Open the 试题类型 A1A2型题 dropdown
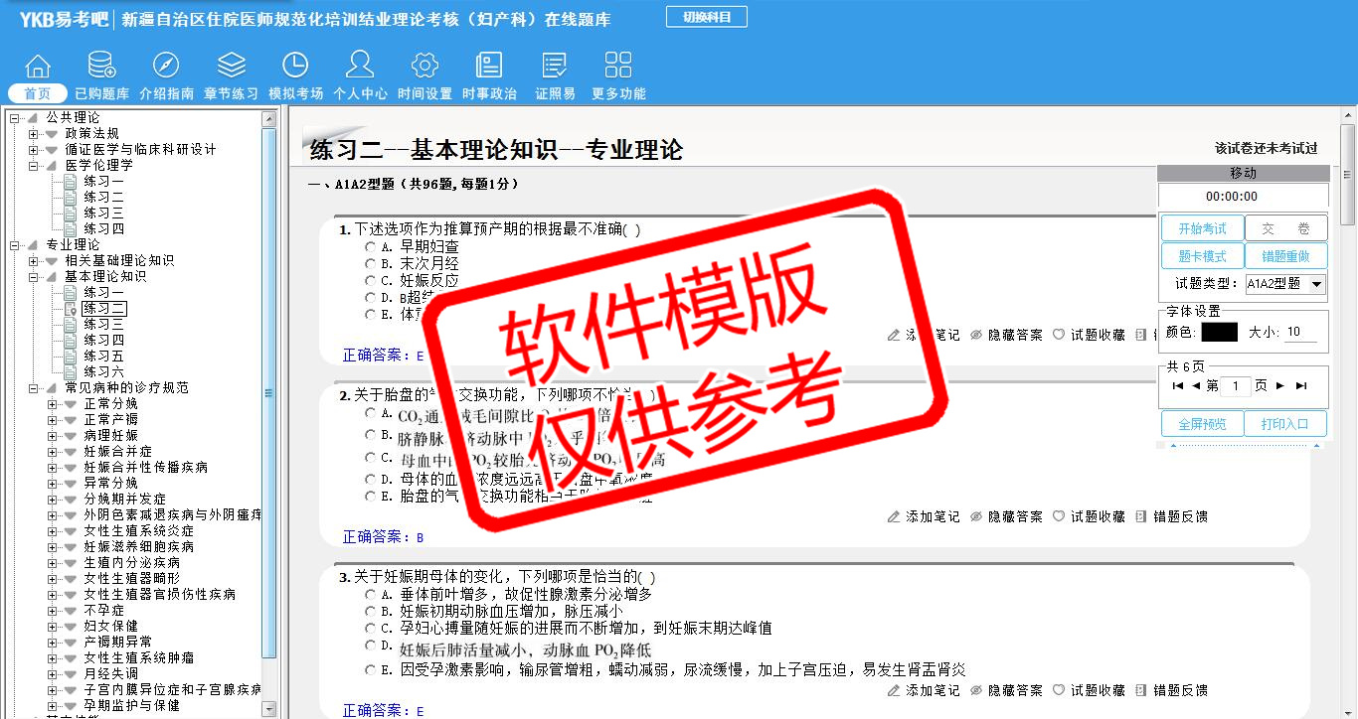This screenshot has width=1358, height=719. click(1286, 284)
